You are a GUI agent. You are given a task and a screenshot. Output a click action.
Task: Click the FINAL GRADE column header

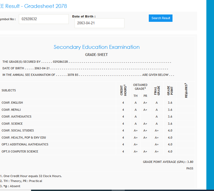point(157,90)
